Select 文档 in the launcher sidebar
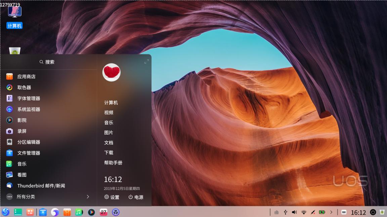Screen dimensions: 387x217 tap(108, 142)
